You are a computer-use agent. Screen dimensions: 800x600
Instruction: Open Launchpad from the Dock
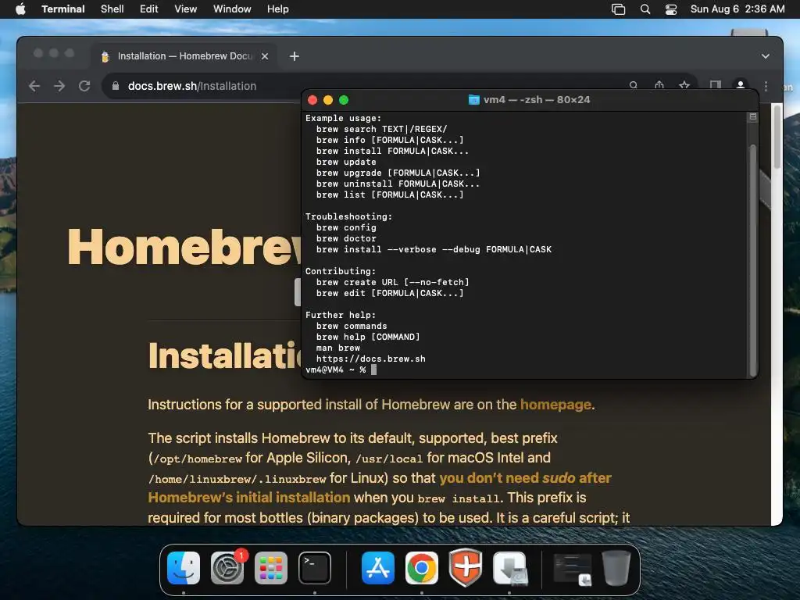point(271,568)
